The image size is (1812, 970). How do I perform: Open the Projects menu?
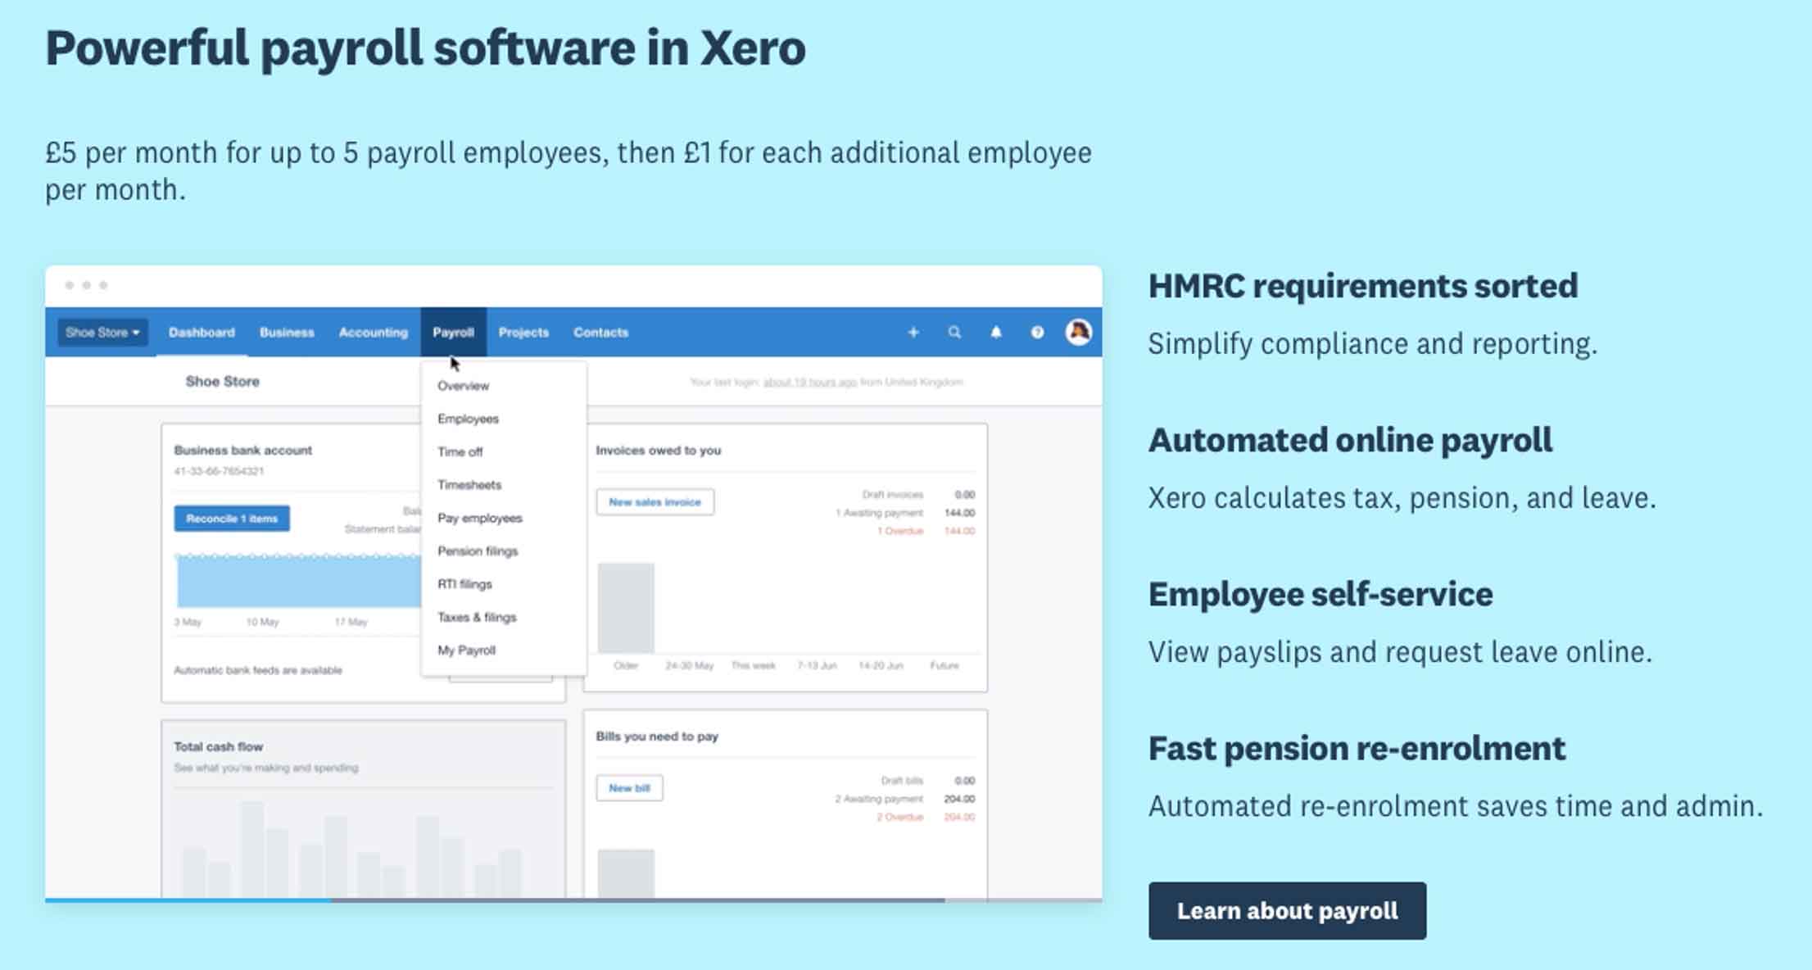point(523,332)
